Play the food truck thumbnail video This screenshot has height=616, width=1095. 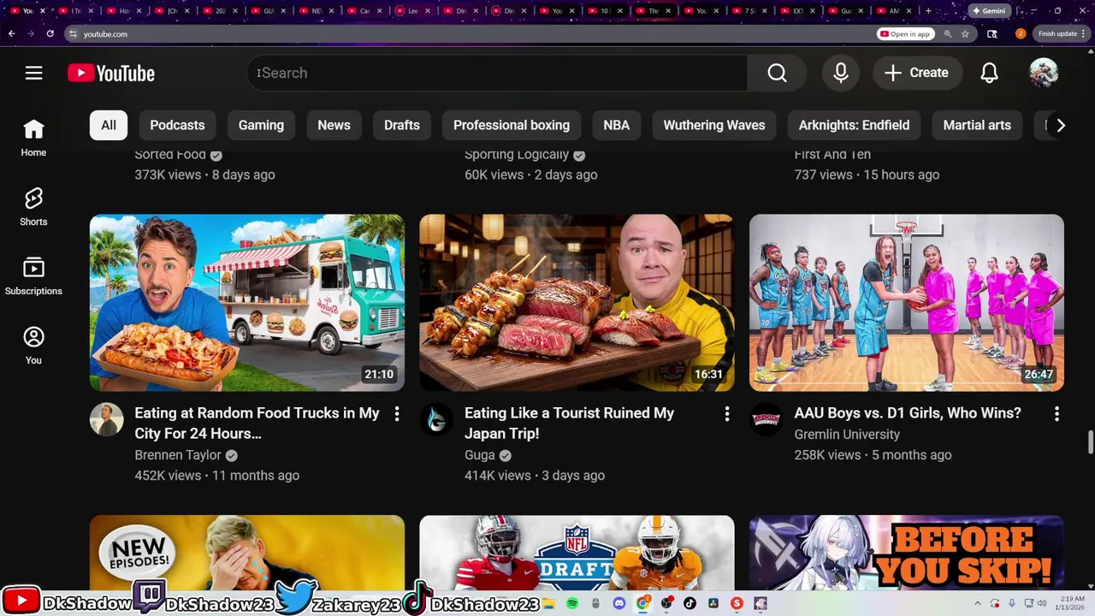tap(247, 303)
